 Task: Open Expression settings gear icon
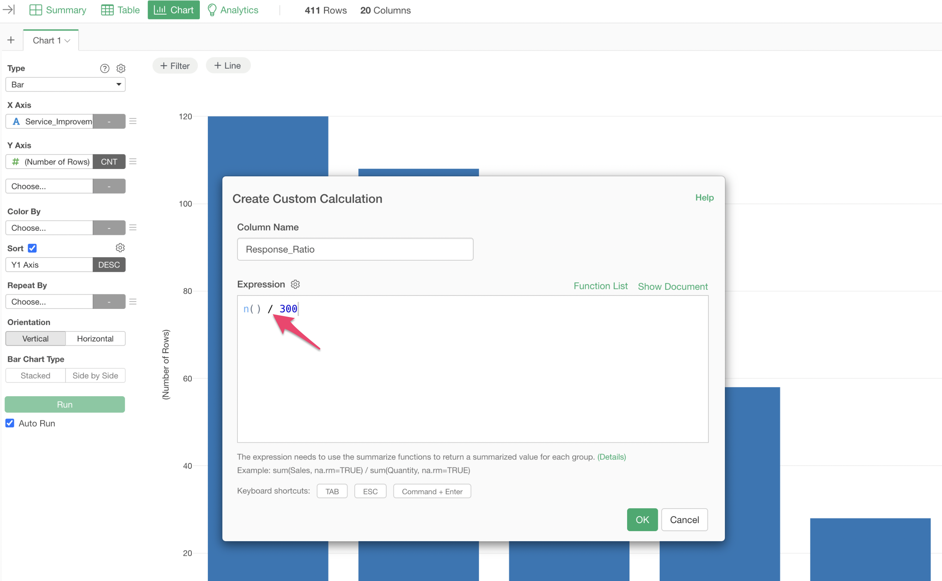[295, 284]
